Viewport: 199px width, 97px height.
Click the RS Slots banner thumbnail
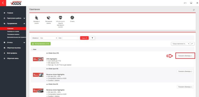click(x=38, y=90)
